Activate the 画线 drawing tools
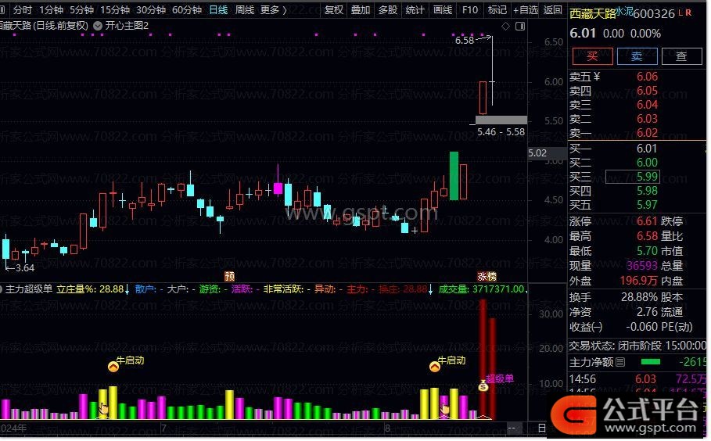Image resolution: width=711 pixels, height=441 pixels. coord(443,9)
